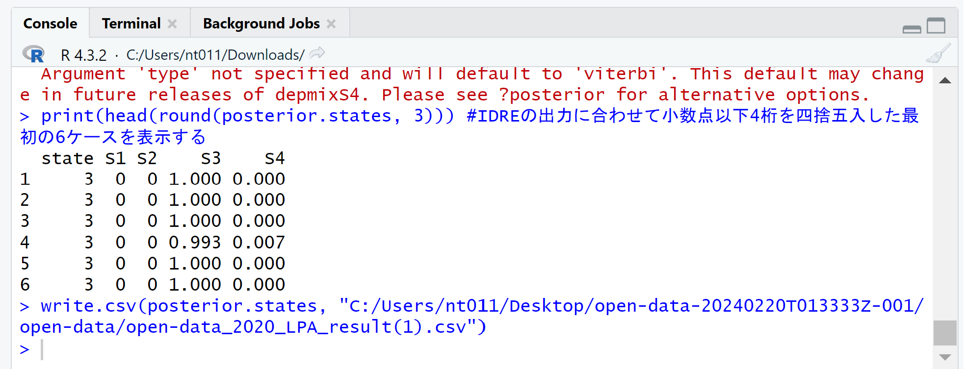Select the Background Jobs tab
The image size is (964, 369).
[261, 24]
